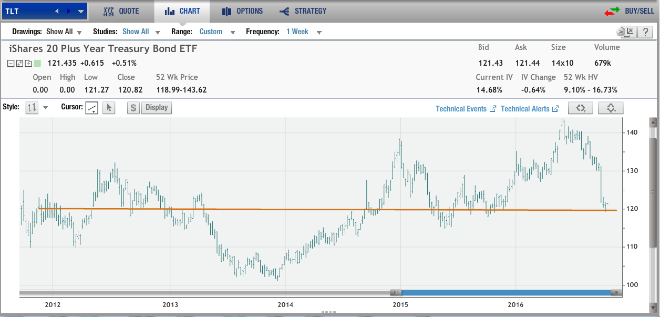
Task: Click the BUY/SELL button
Action: coord(628,11)
